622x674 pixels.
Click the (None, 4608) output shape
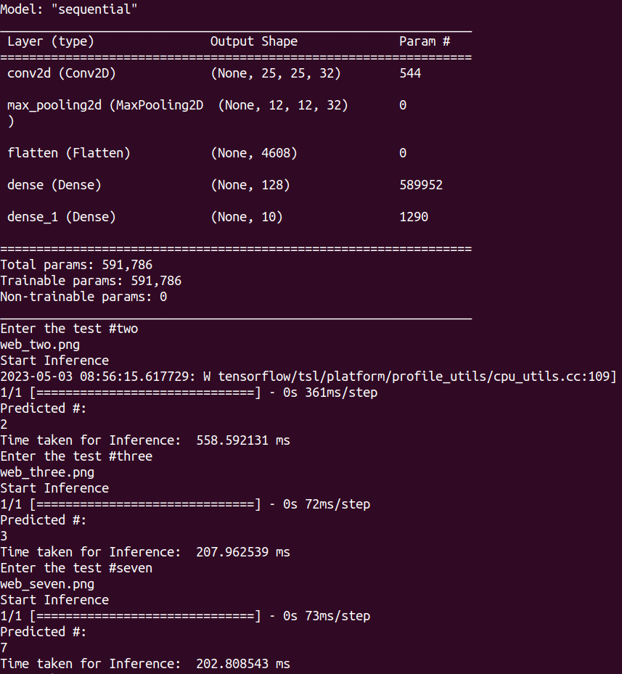(x=253, y=153)
